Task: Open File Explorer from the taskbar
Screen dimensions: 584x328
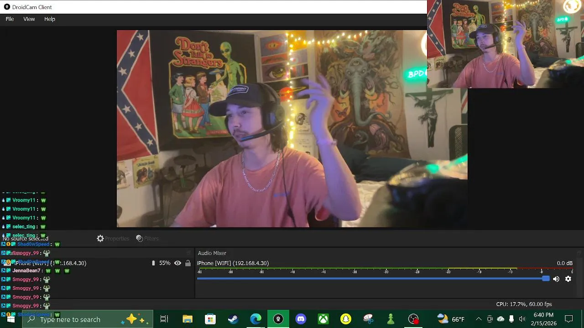Action: (188, 319)
